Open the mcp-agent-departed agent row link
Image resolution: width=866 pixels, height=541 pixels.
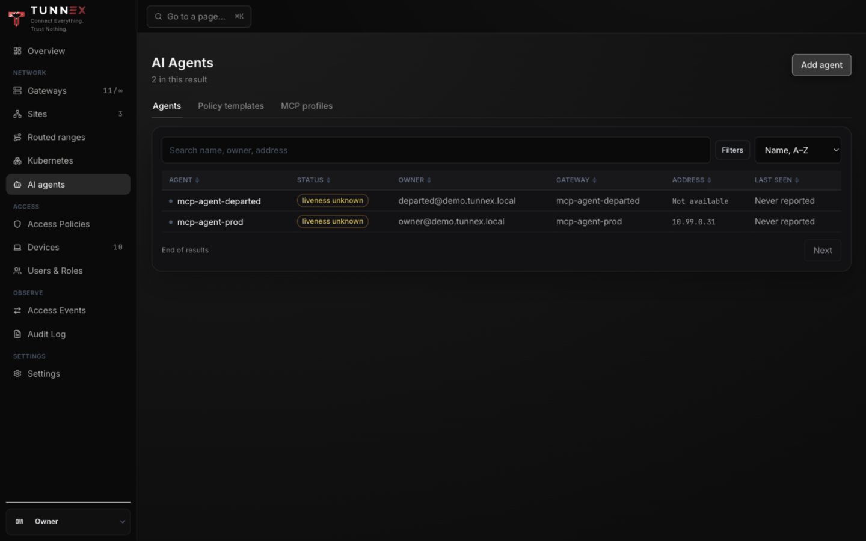point(219,201)
